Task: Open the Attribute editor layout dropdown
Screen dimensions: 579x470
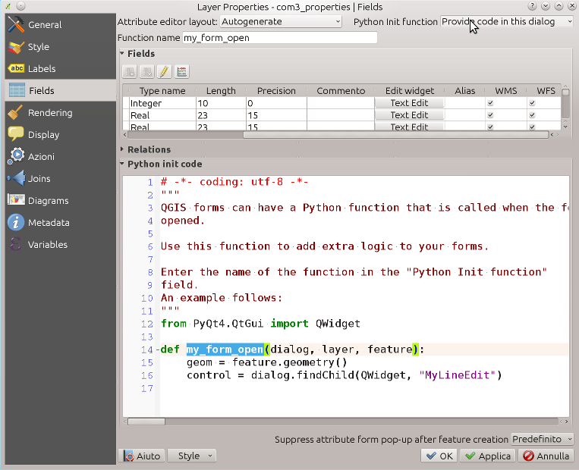Action: (281, 22)
